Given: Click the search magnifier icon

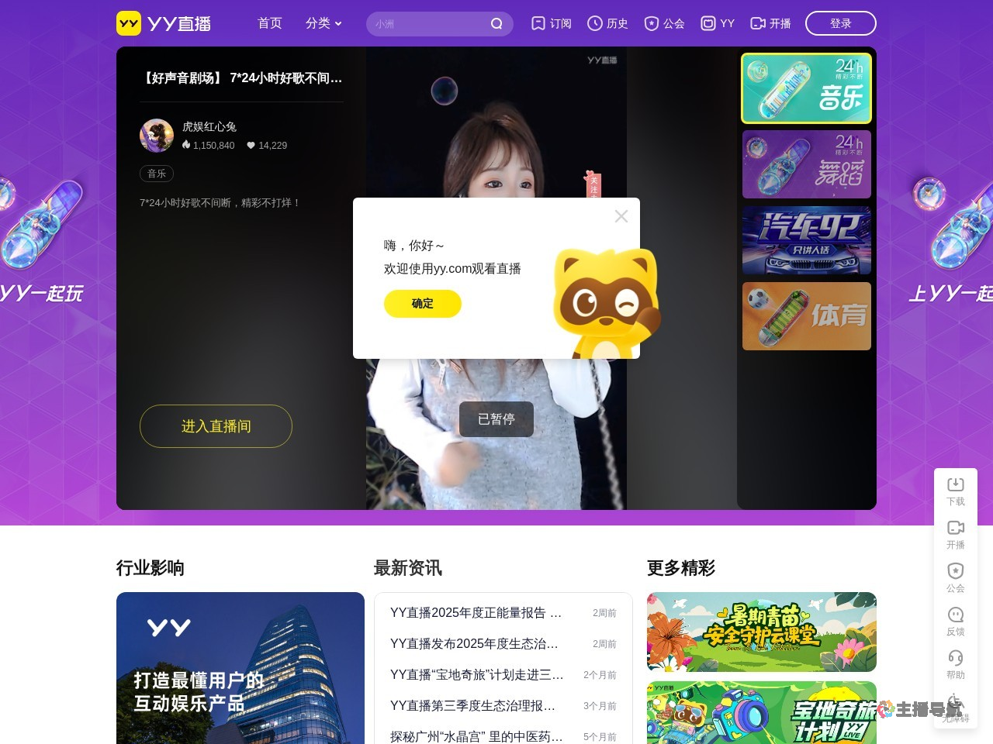Looking at the screenshot, I should 496,24.
